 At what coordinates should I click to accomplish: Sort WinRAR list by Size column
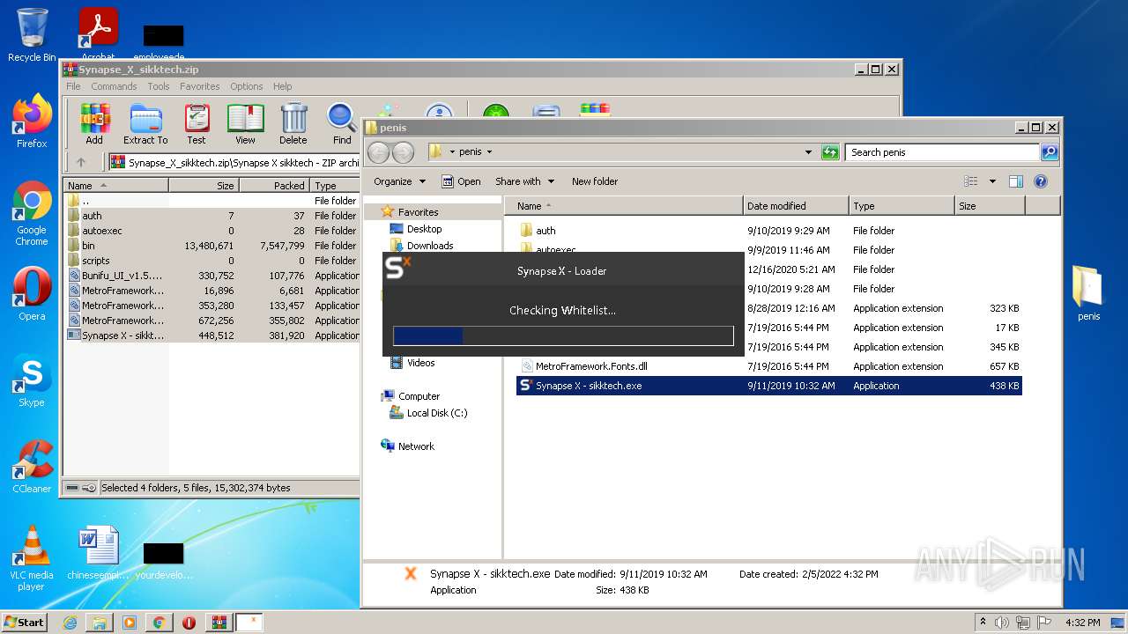point(204,186)
